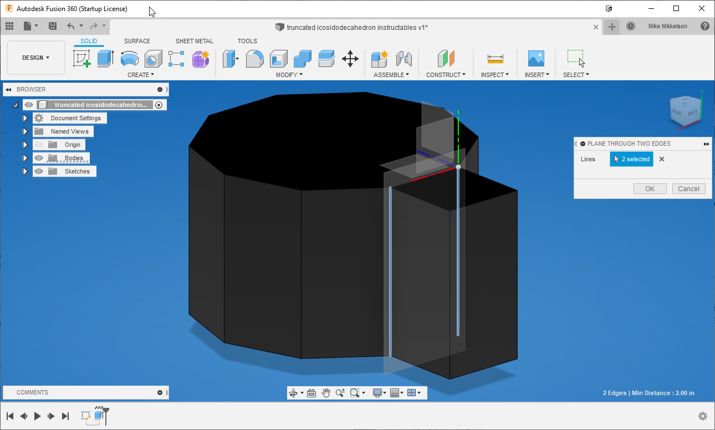The image size is (715, 430).
Task: Activate the Orbit tool in navigation bar
Action: click(x=294, y=392)
